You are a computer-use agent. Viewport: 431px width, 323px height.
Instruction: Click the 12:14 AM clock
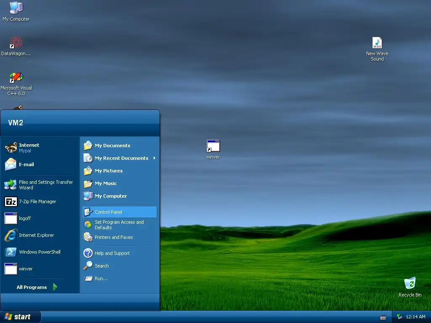coord(415,317)
